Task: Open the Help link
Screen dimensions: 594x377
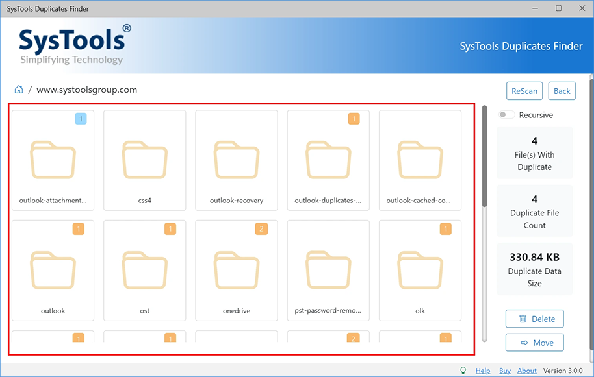Action: coord(483,371)
